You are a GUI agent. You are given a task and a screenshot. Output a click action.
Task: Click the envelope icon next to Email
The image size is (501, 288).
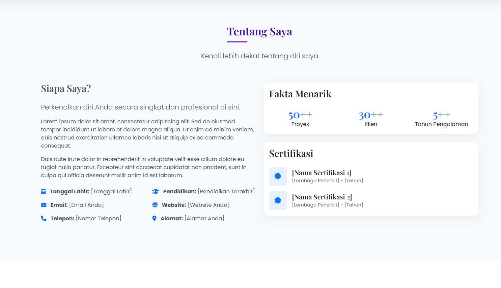click(43, 205)
